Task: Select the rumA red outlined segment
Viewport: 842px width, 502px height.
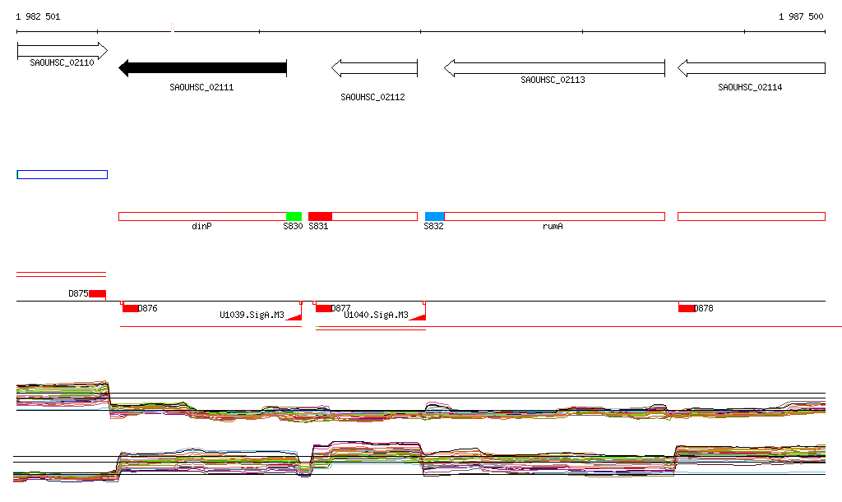Action: coord(555,217)
